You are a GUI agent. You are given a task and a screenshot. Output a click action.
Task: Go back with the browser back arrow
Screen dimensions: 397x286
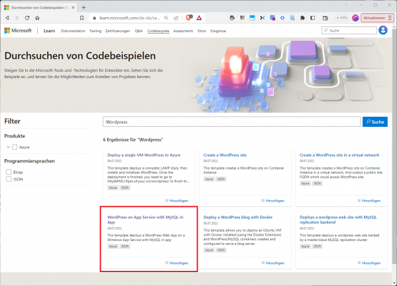click(x=7, y=18)
